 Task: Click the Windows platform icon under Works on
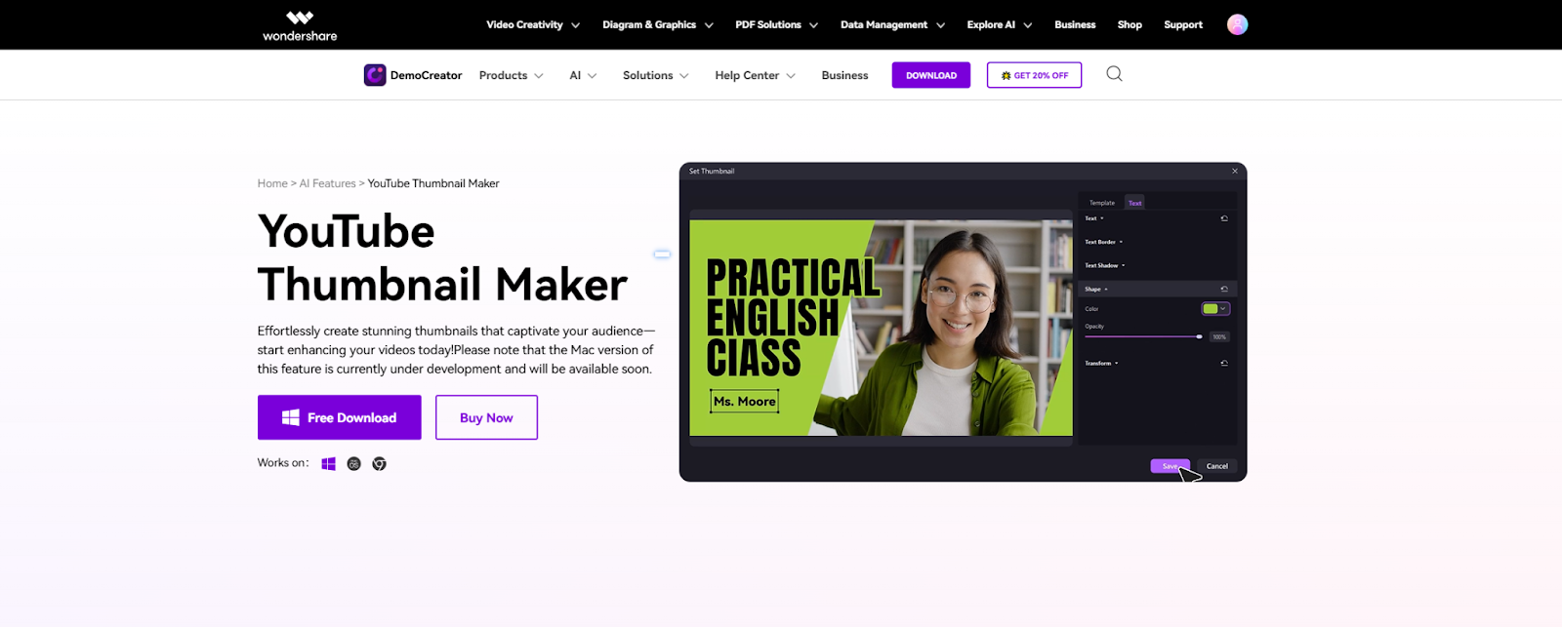(329, 464)
